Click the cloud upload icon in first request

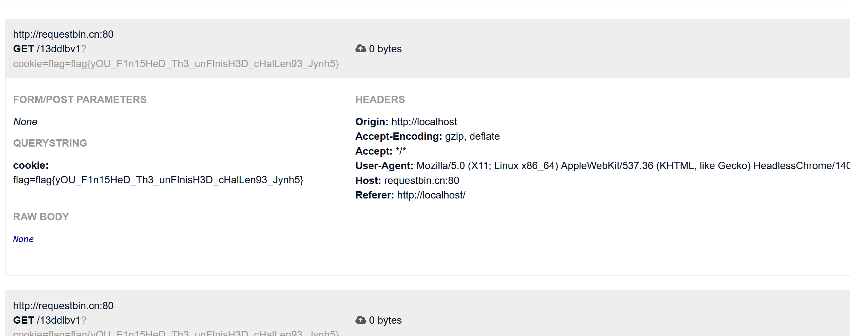point(360,49)
